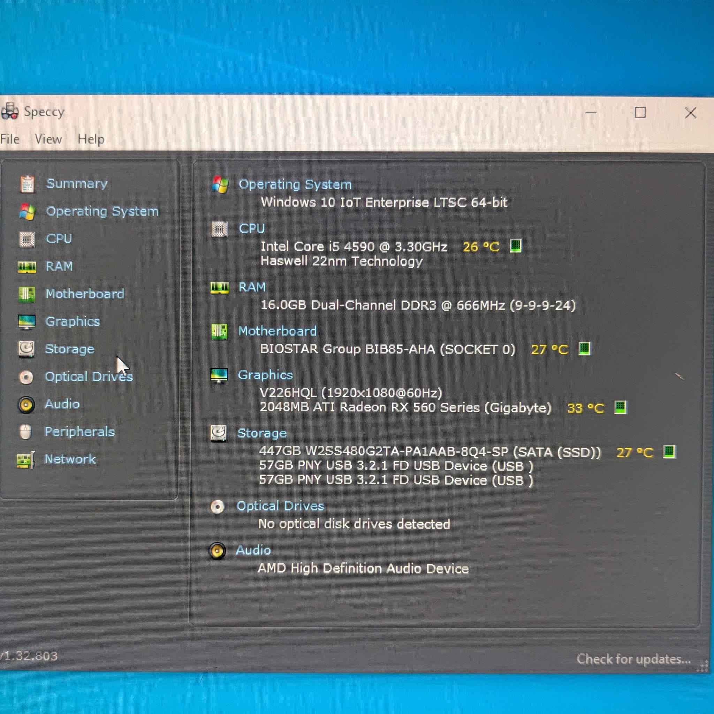Open Peripherals section in sidebar
Image resolution: width=714 pixels, height=714 pixels.
point(79,432)
